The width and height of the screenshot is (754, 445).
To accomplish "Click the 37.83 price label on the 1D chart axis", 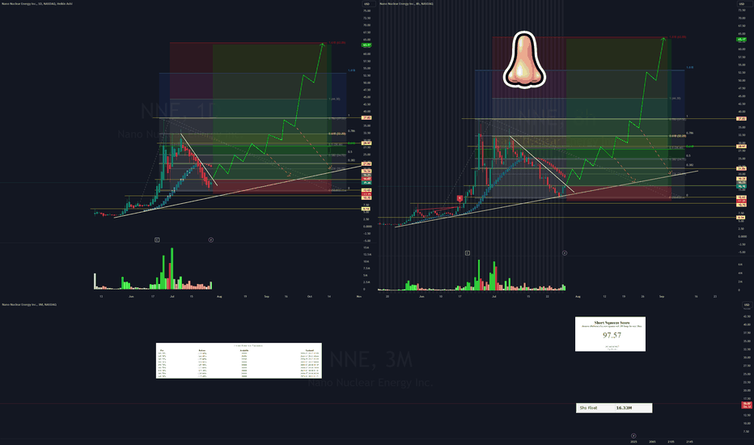I will 366,118.
